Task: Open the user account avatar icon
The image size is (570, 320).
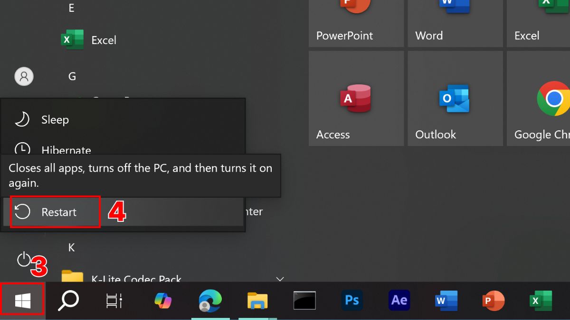Action: pos(24,76)
